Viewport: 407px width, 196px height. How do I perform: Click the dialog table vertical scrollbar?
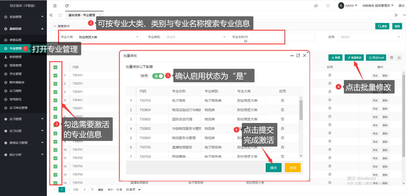point(301,110)
